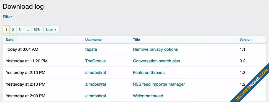Open user profile tapsta

coord(91,49)
